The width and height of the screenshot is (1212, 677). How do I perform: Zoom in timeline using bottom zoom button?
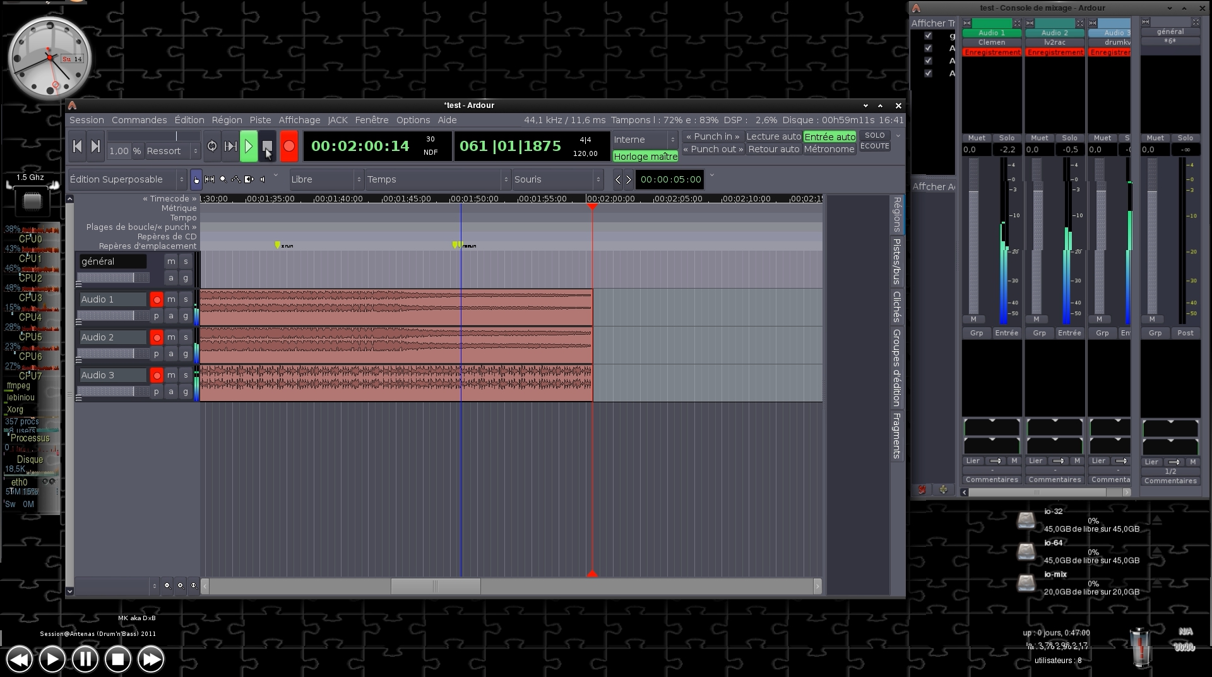181,585
